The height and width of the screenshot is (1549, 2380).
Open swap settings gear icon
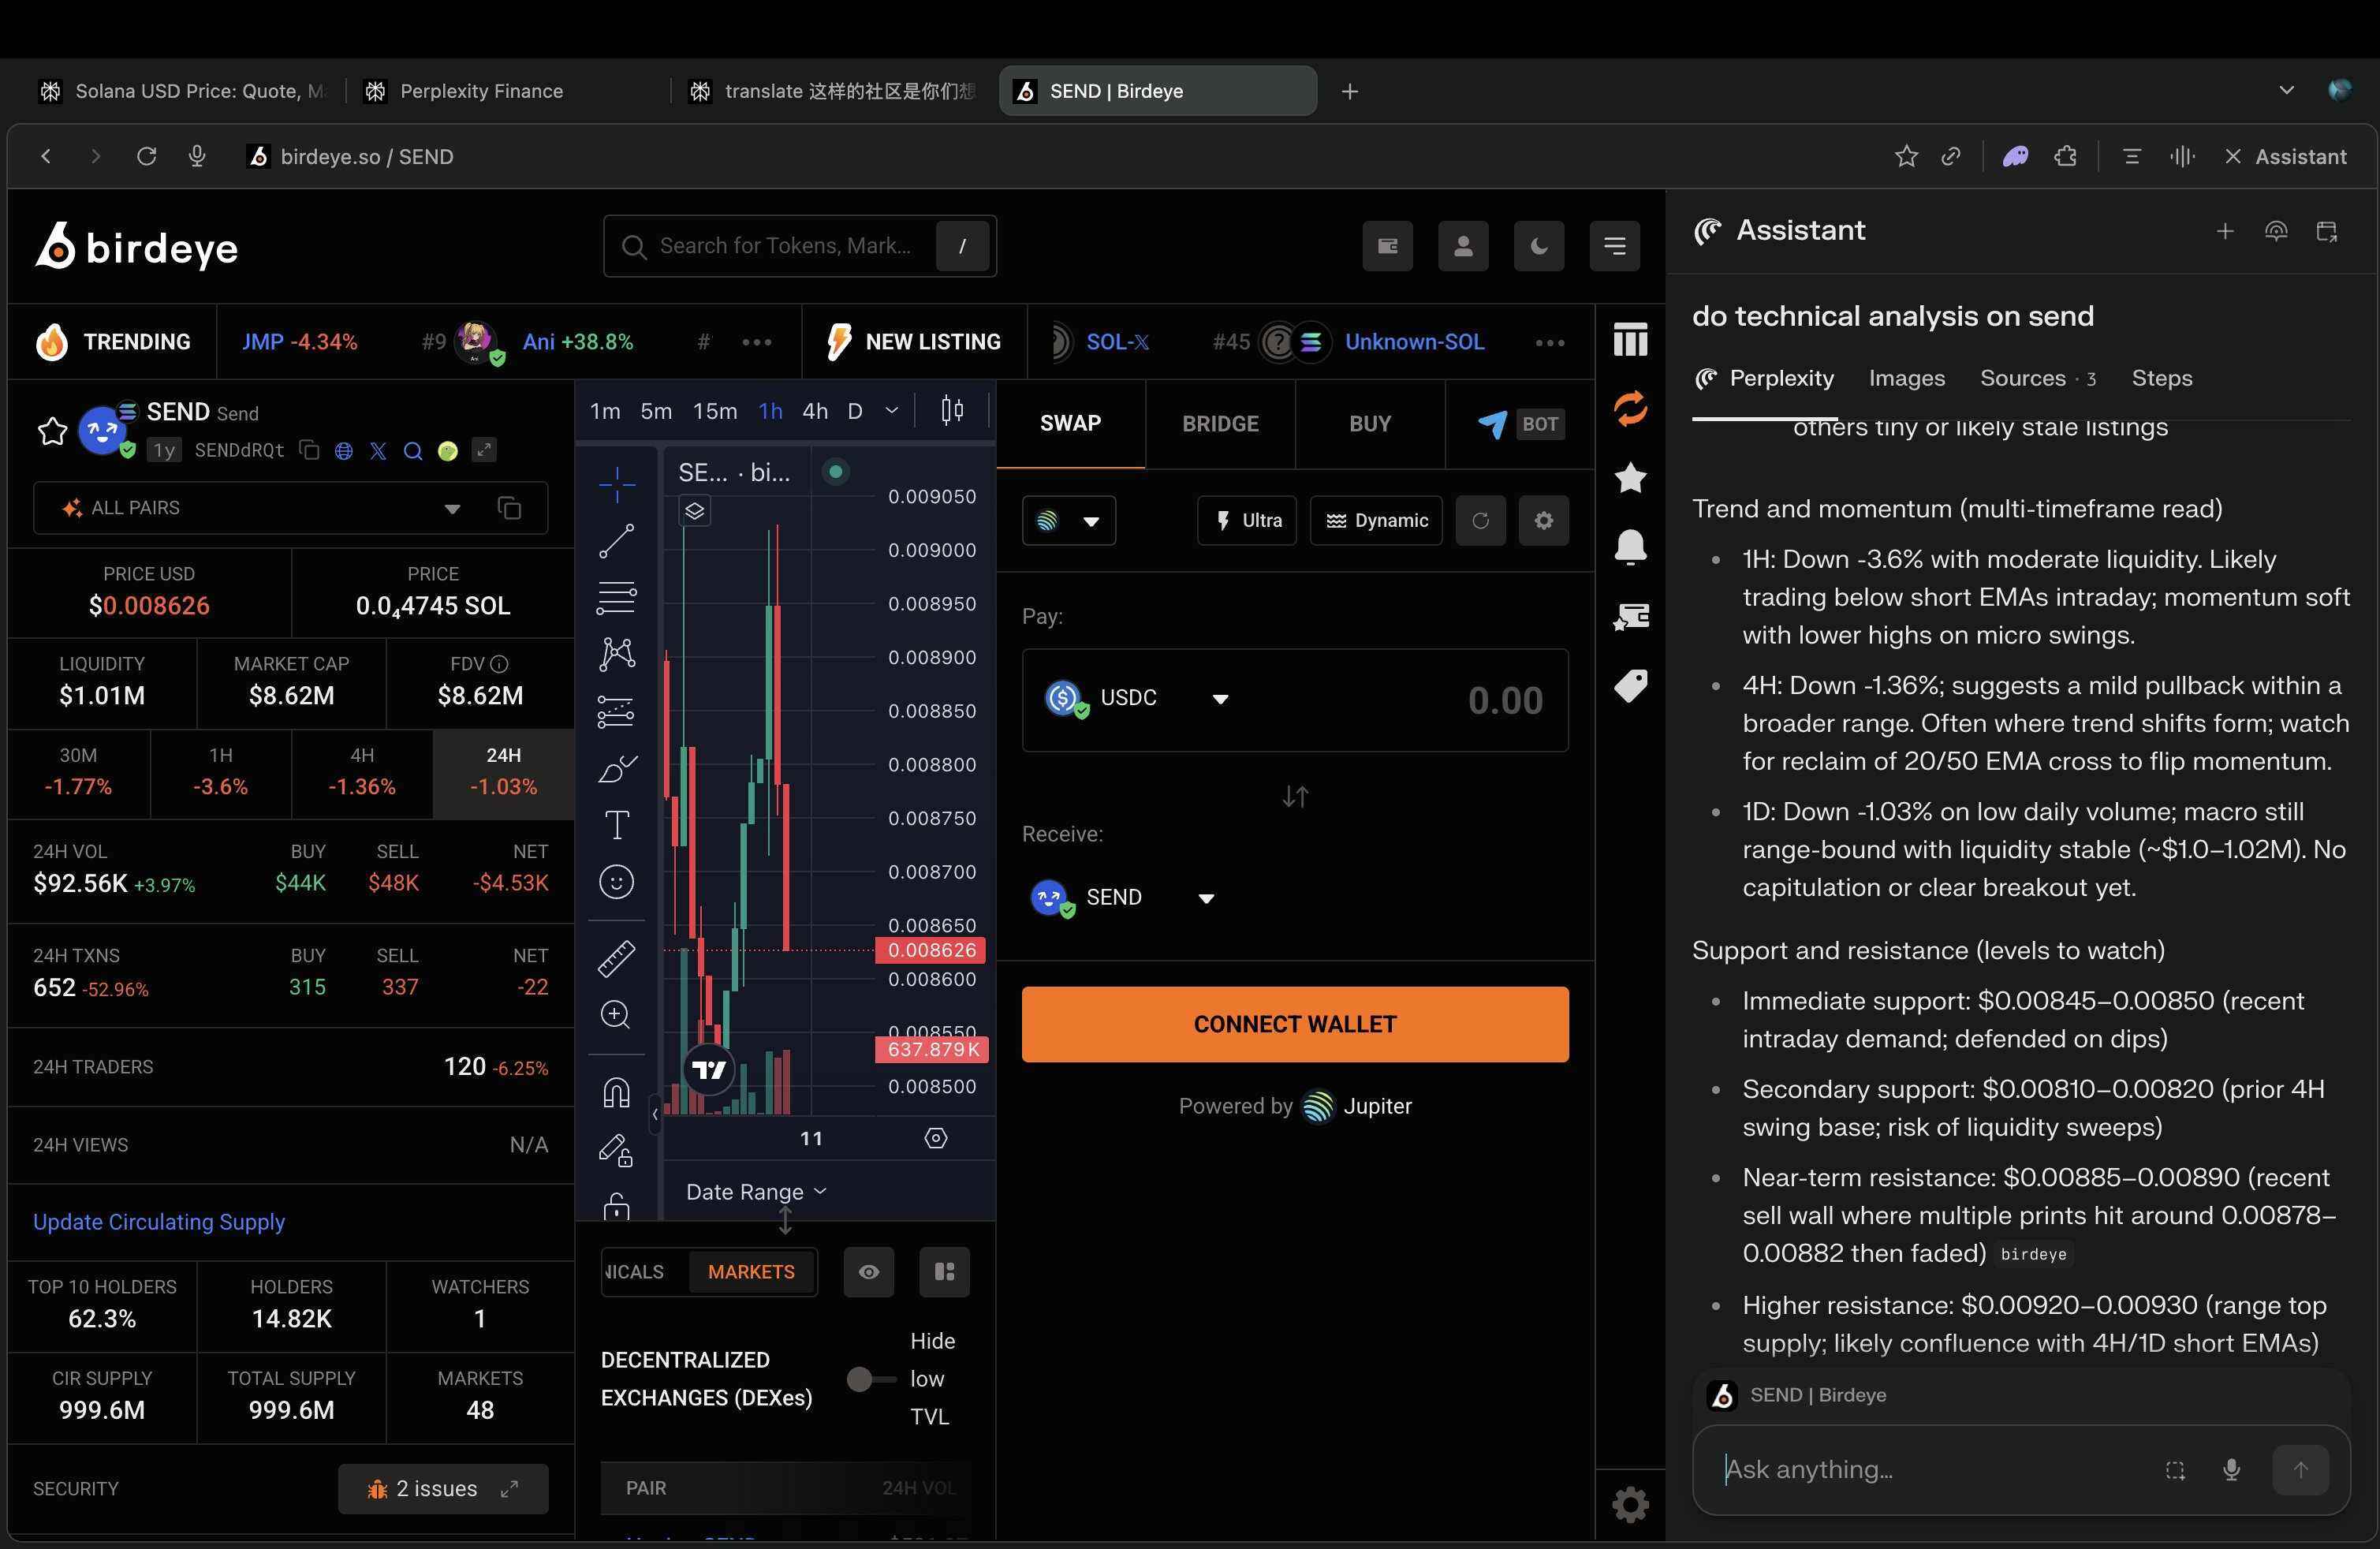point(1543,520)
